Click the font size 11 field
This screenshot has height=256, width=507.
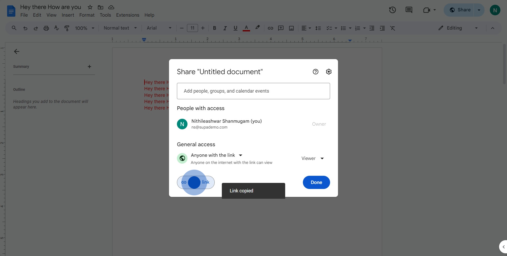coord(193,28)
